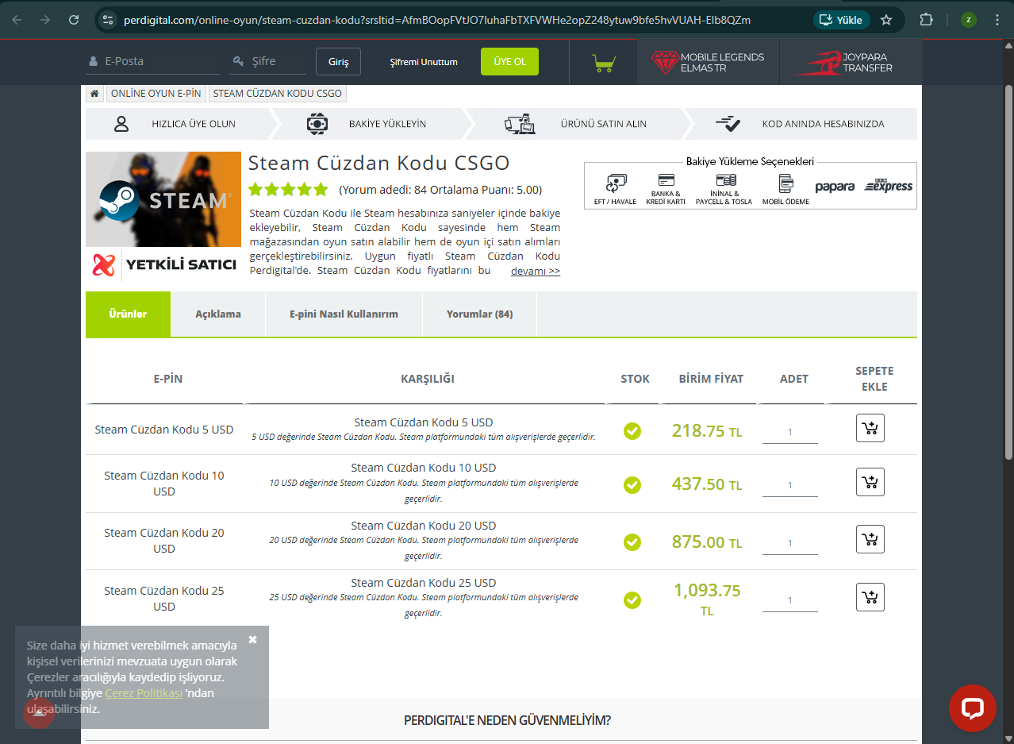This screenshot has width=1014, height=744.
Task: Click the five-star rating
Action: point(288,190)
